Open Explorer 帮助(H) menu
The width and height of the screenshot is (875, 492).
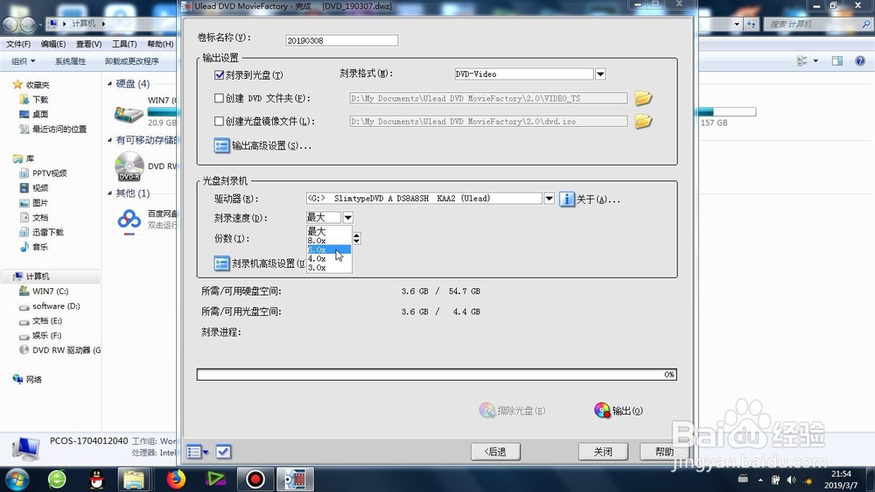click(160, 44)
